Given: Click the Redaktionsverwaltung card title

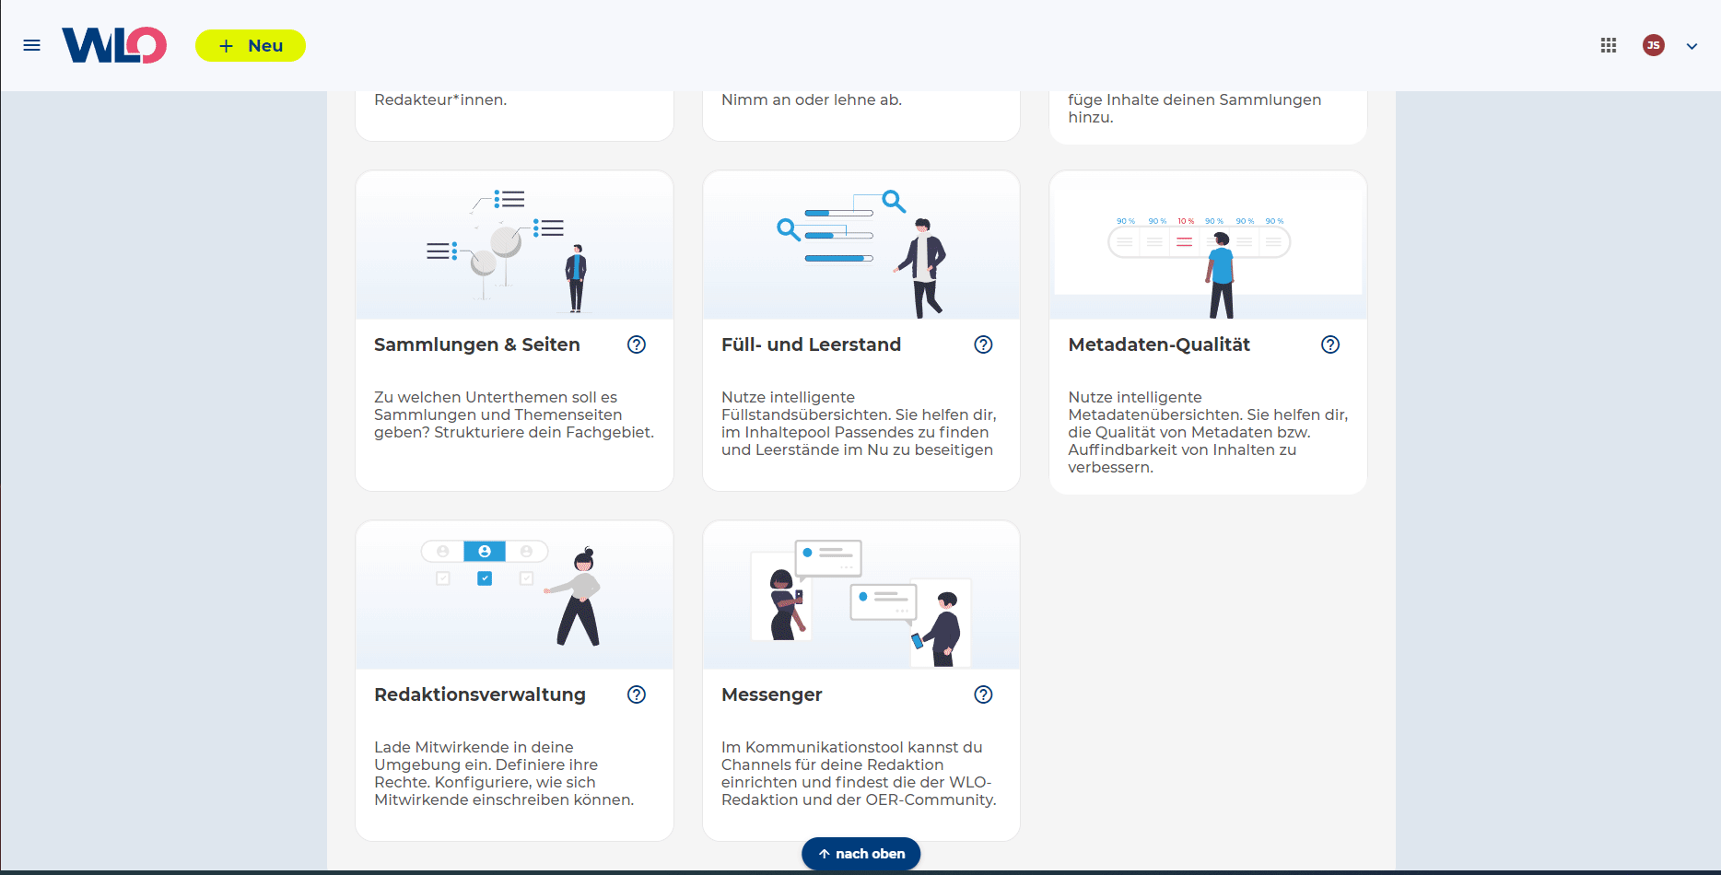Looking at the screenshot, I should [x=479, y=694].
